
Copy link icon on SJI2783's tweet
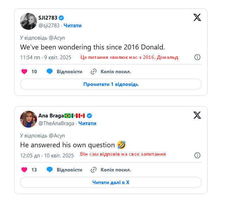tap(94, 72)
